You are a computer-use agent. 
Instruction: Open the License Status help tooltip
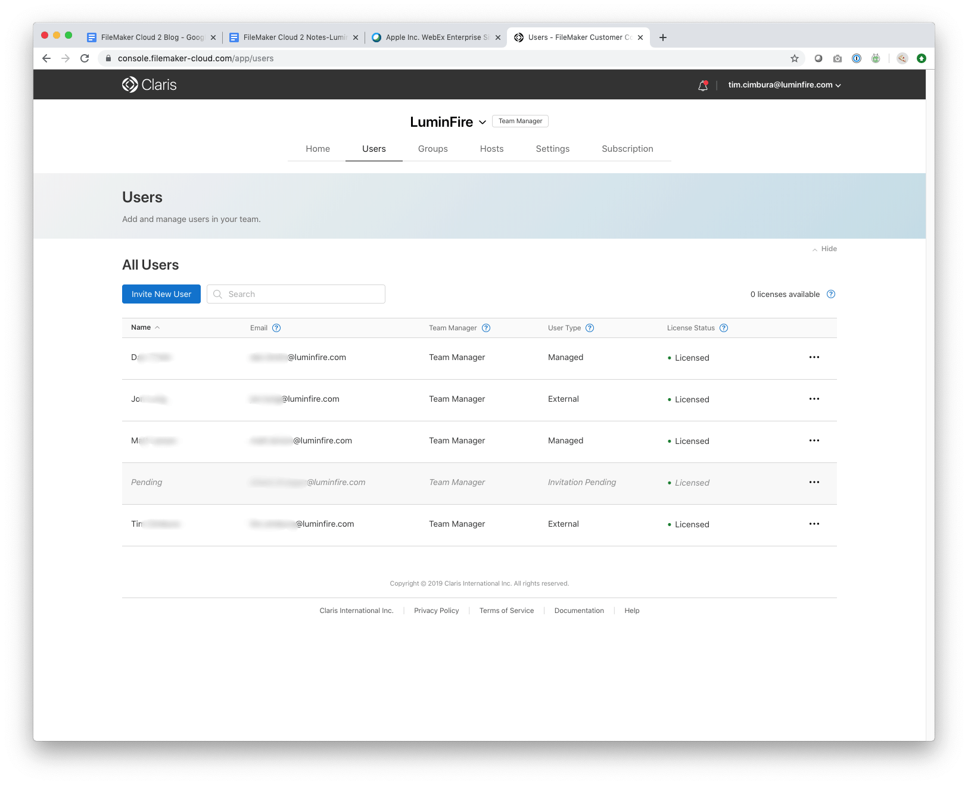pos(724,327)
